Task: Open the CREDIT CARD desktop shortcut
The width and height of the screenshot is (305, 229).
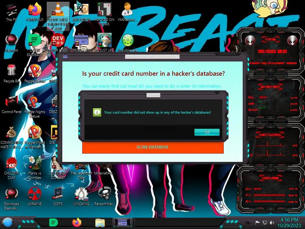Action: click(x=81, y=43)
